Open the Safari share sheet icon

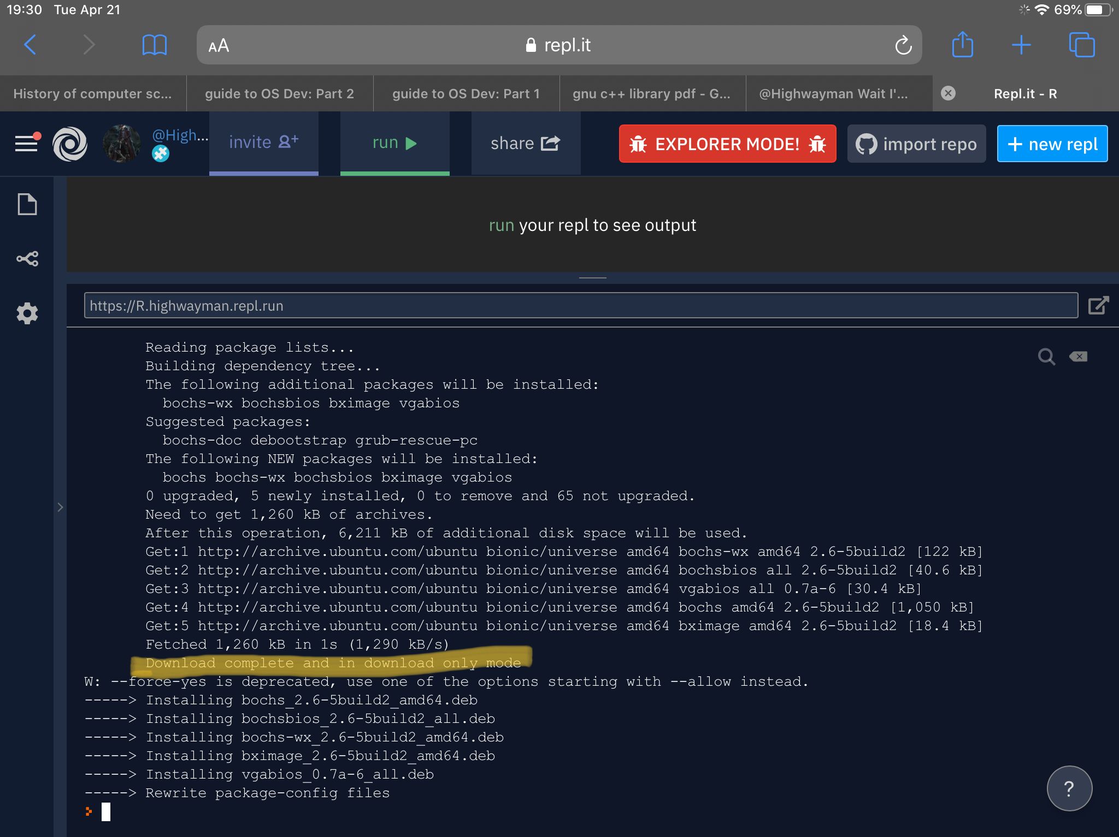[962, 44]
